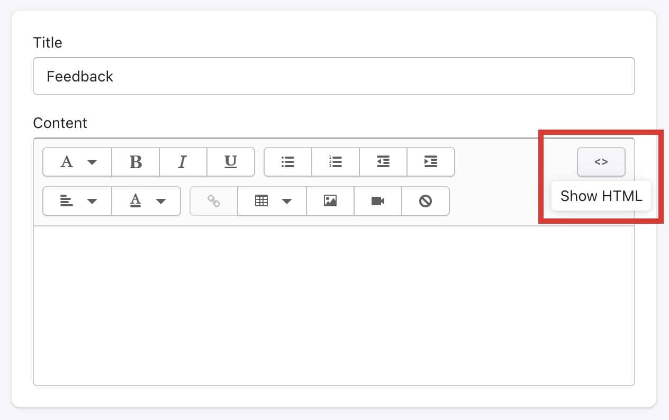Click inside the Content editor area
The image size is (669, 420).
point(333,306)
